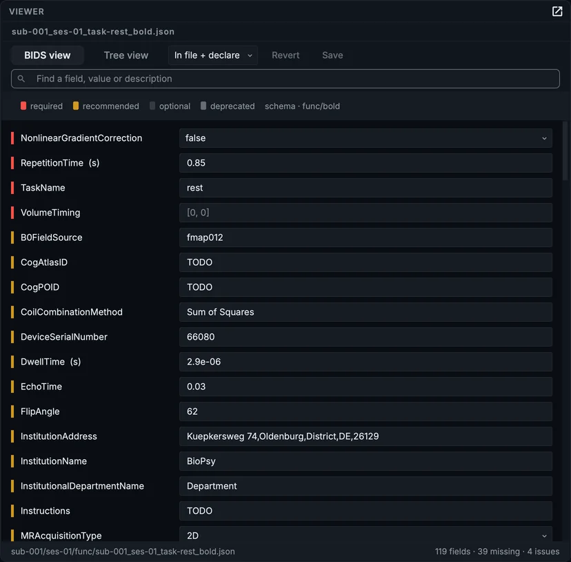Click the CogPOID field label
Viewport: 571px width, 562px height.
click(40, 287)
